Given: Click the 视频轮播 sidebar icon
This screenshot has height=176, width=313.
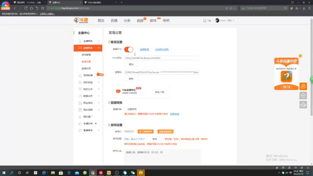Looking at the screenshot, I should click(x=80, y=75).
